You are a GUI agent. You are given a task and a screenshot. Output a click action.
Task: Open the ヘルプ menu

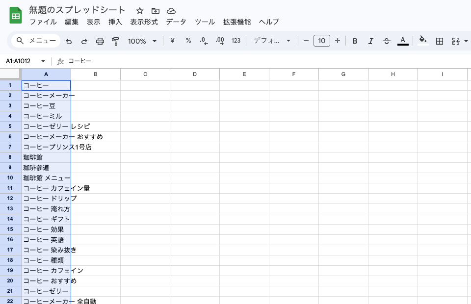pyautogui.click(x=269, y=22)
